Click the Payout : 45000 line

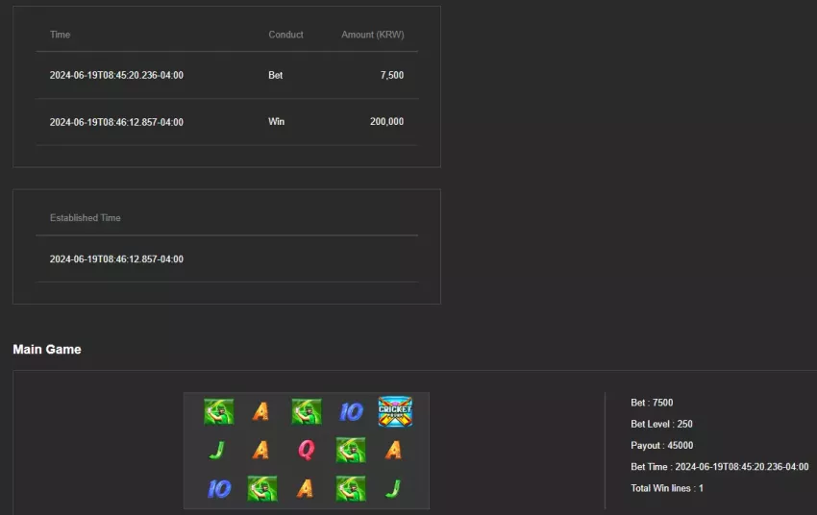tap(661, 445)
